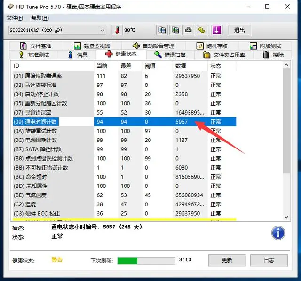The image size is (301, 281).
Task: Select the (0C) 电源周期计数 row
Action: 124,140
